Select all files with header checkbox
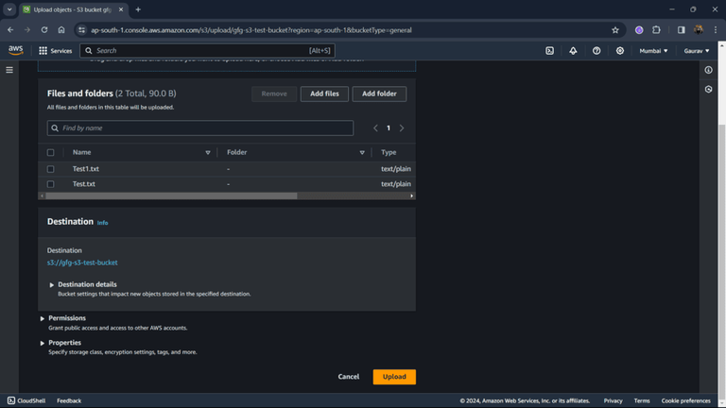 pos(50,153)
